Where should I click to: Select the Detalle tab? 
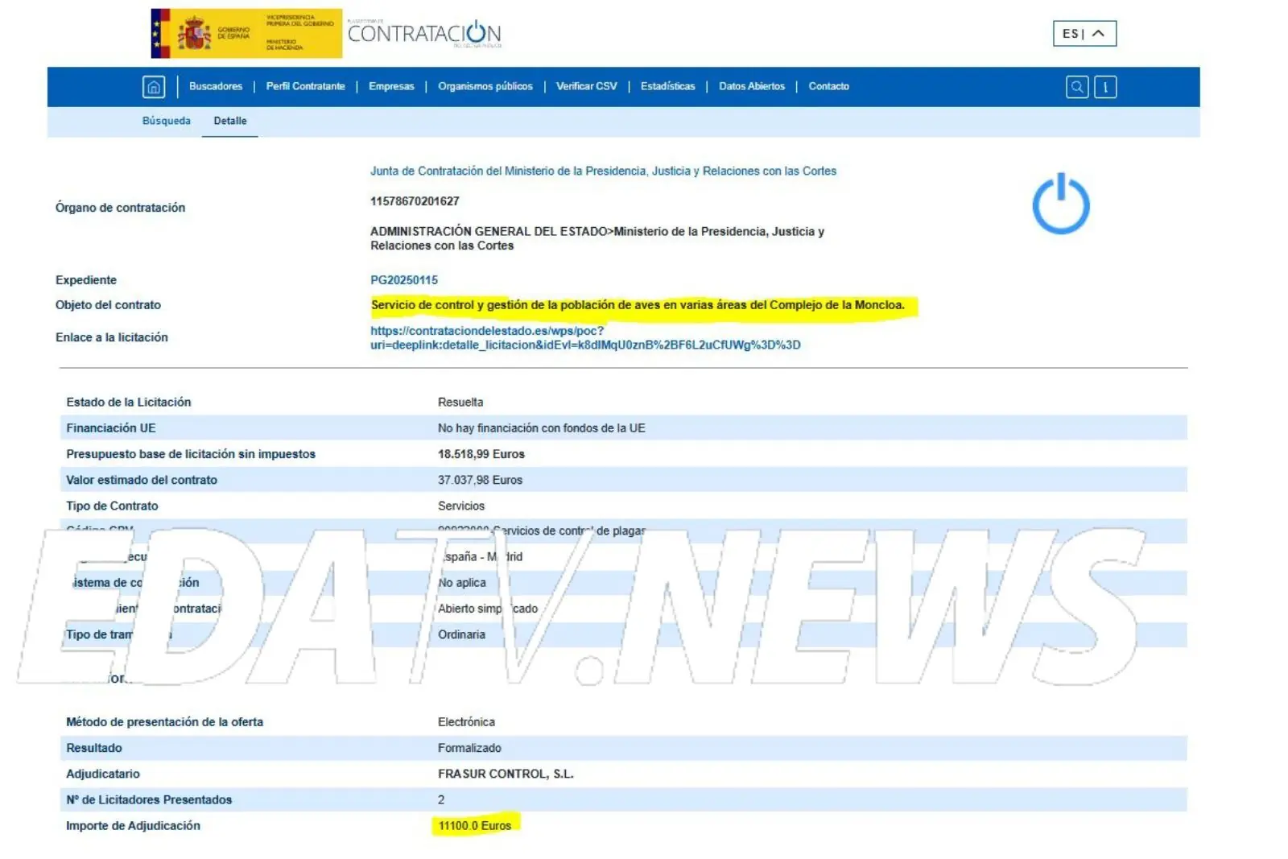pyautogui.click(x=230, y=121)
